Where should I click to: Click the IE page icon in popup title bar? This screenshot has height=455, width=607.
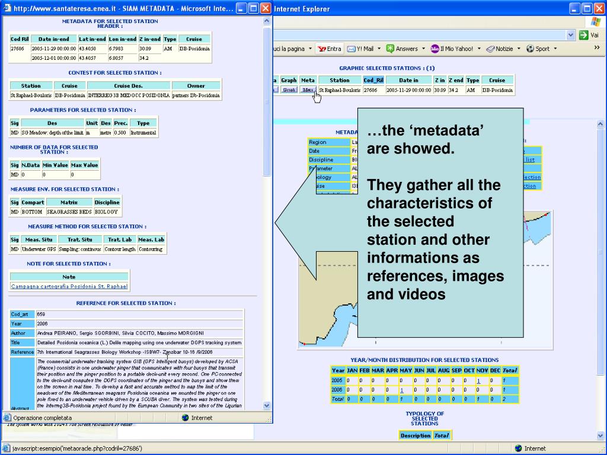click(7, 8)
